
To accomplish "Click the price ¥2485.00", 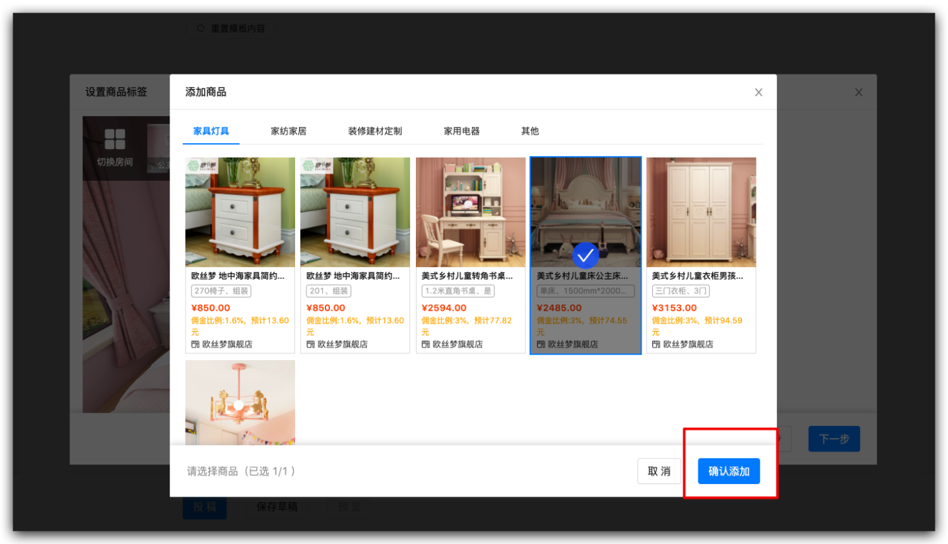I will pyautogui.click(x=559, y=308).
